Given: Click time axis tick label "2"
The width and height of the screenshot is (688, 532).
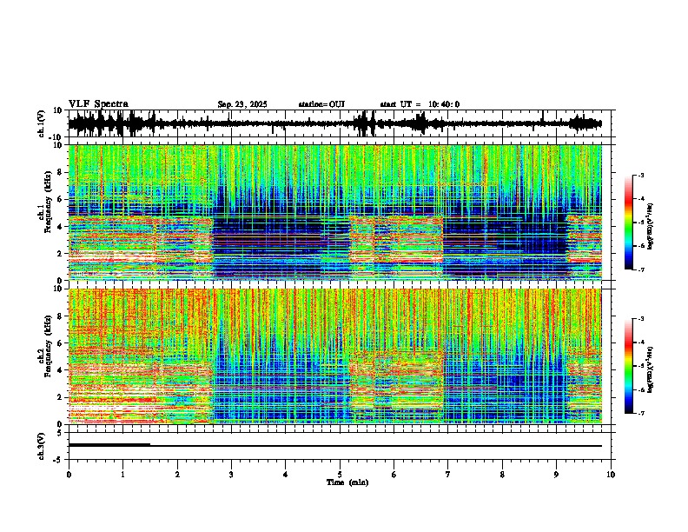Looking at the screenshot, I should point(177,475).
